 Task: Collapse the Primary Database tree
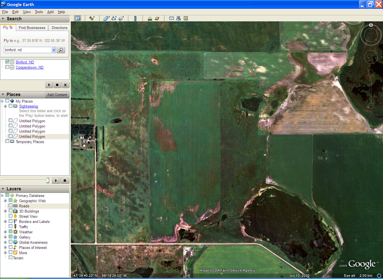[2, 196]
